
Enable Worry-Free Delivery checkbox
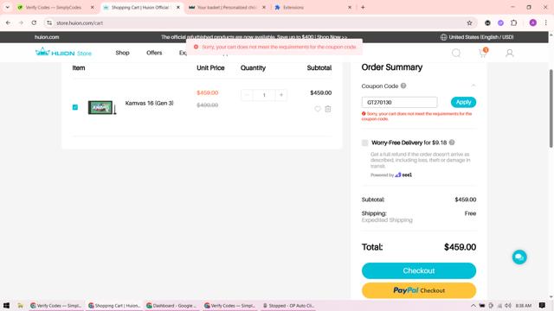click(365, 143)
